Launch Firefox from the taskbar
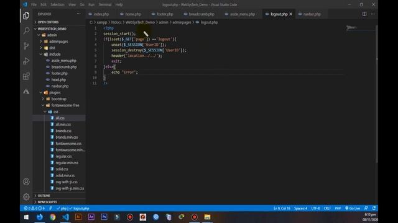 tap(40, 217)
